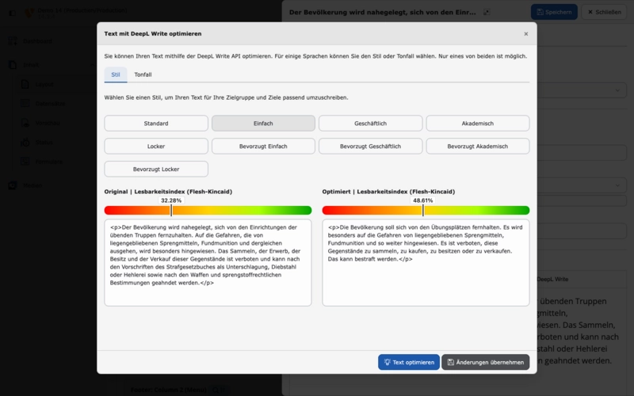Viewport: 634px width, 396px height.
Task: Click the Dashboard icon in the sidebar
Action: tap(13, 41)
